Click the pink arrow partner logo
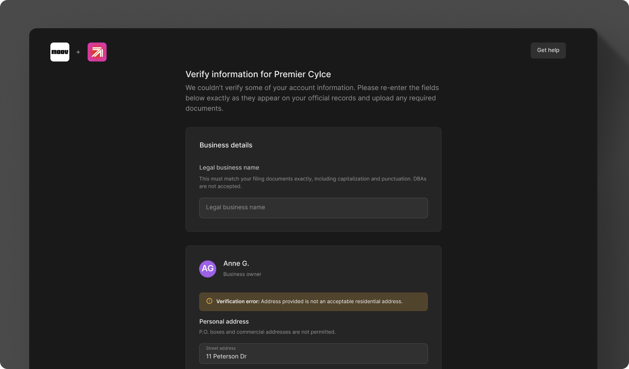The width and height of the screenshot is (629, 369). (97, 52)
